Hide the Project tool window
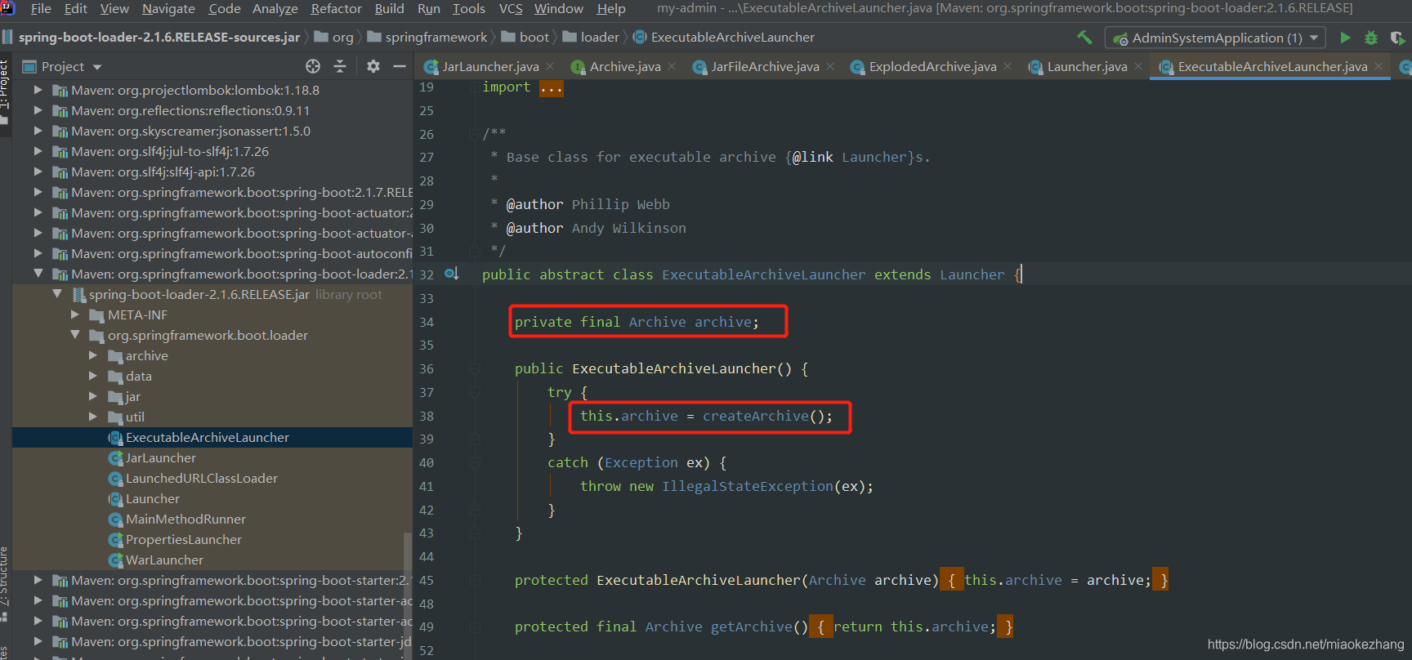The height and width of the screenshot is (660, 1412). coord(400,66)
